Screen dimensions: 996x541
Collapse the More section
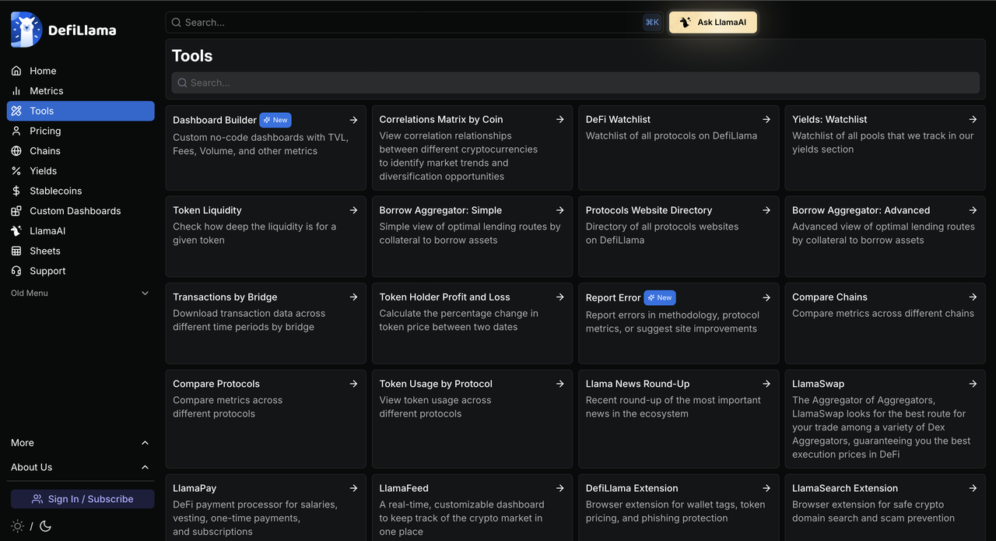(x=145, y=443)
